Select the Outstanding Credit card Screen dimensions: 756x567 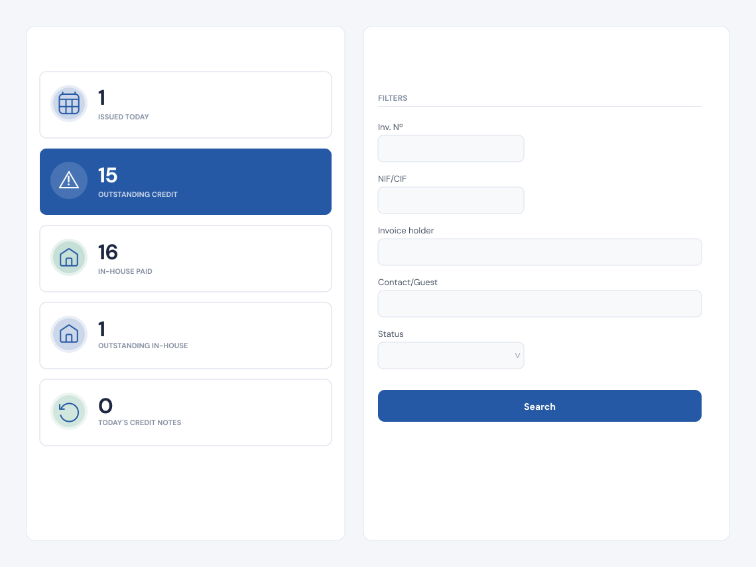(x=186, y=182)
